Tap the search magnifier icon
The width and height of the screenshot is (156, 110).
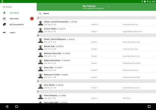pyautogui.click(x=40, y=13)
